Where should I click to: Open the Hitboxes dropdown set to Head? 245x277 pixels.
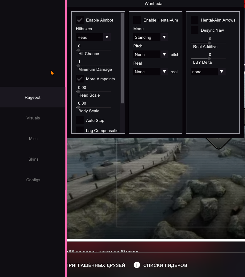[x=93, y=37]
